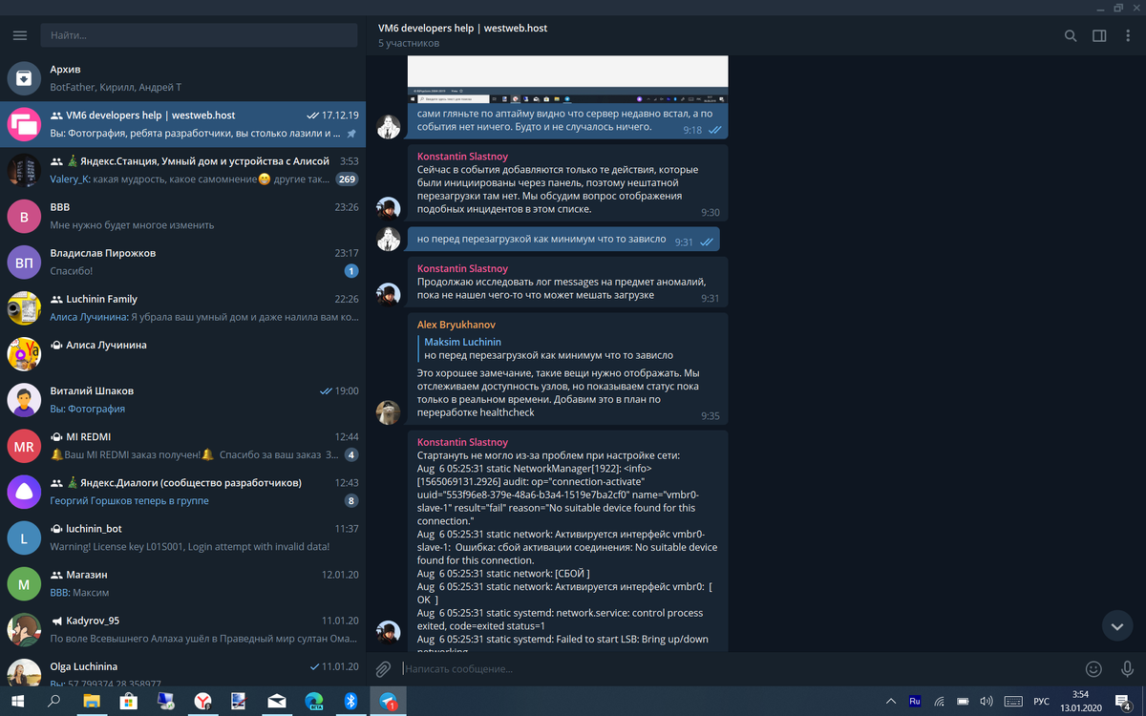This screenshot has width=1146, height=716.
Task: Select VM6 developers help chat in list
Action: click(183, 124)
